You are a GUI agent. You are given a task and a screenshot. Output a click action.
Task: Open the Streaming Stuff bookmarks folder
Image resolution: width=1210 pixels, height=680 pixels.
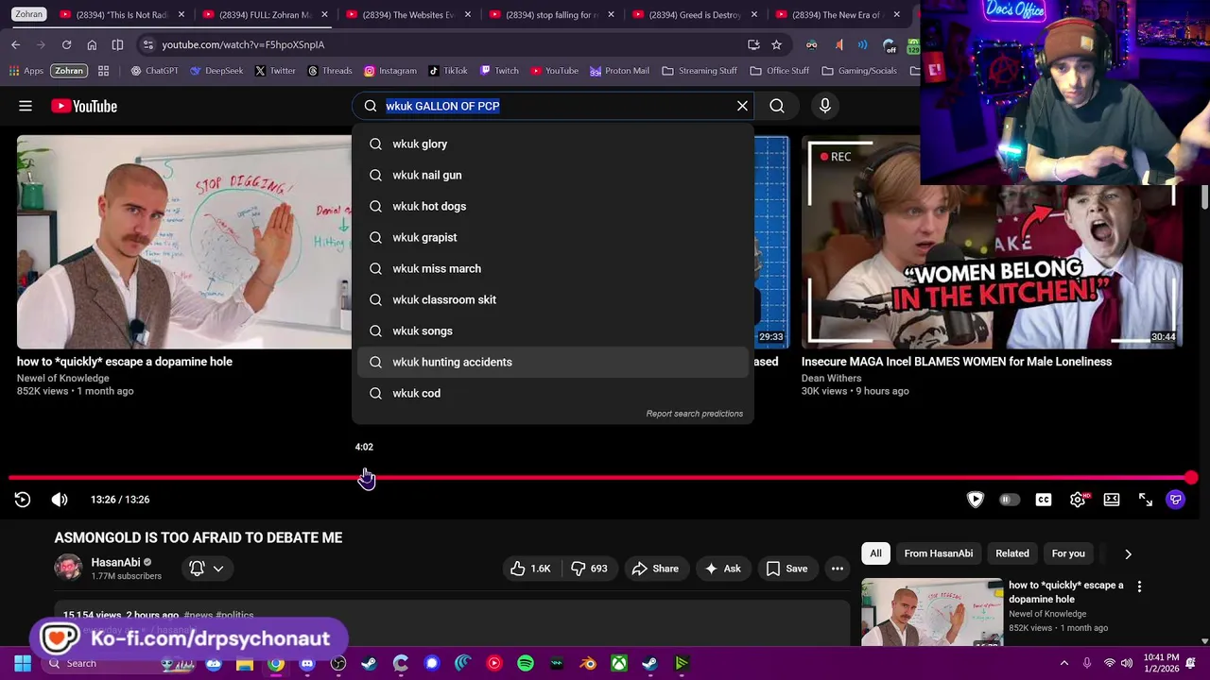coord(700,71)
